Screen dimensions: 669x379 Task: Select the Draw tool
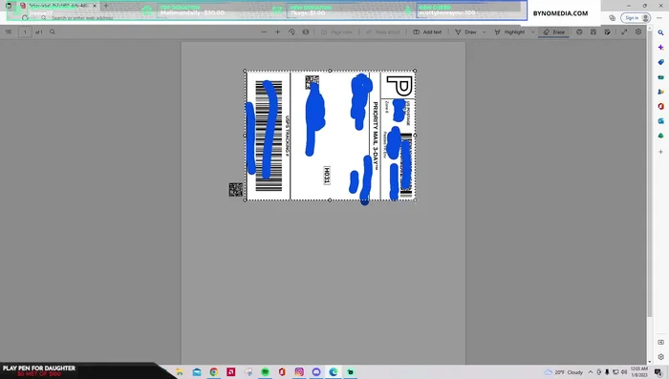pyautogui.click(x=465, y=32)
